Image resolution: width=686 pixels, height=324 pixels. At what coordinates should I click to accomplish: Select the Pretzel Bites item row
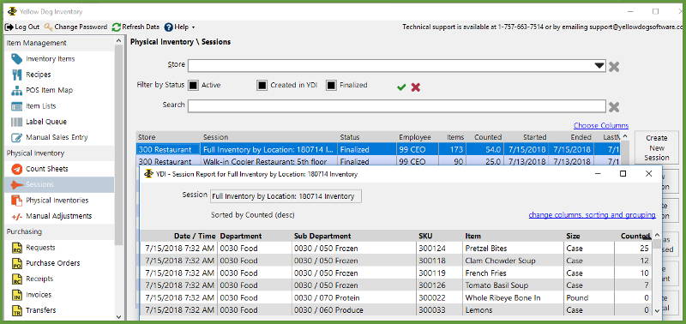coord(396,249)
